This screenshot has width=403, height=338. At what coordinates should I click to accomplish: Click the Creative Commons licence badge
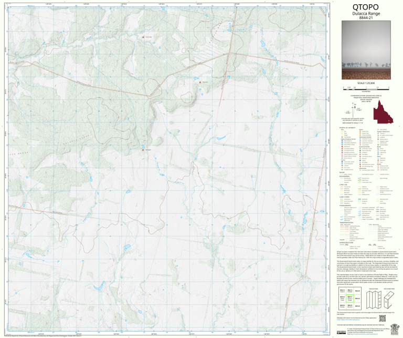[341, 332]
